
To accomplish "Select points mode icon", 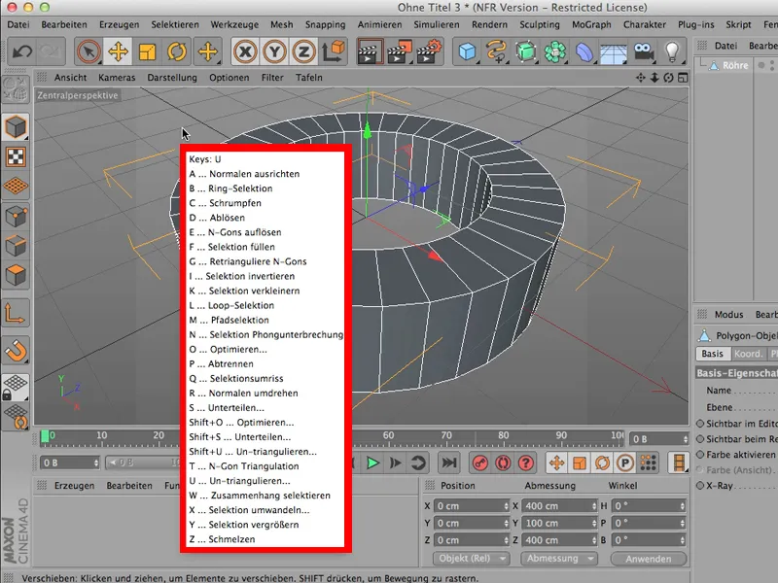I will pos(16,217).
